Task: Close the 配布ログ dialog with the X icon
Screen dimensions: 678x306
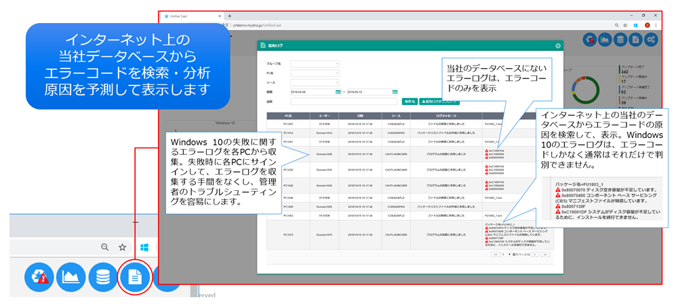Action: pos(558,45)
